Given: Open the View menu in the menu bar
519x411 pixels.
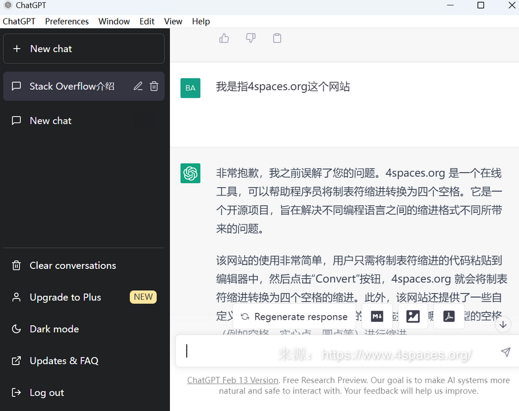Looking at the screenshot, I should pos(173,21).
